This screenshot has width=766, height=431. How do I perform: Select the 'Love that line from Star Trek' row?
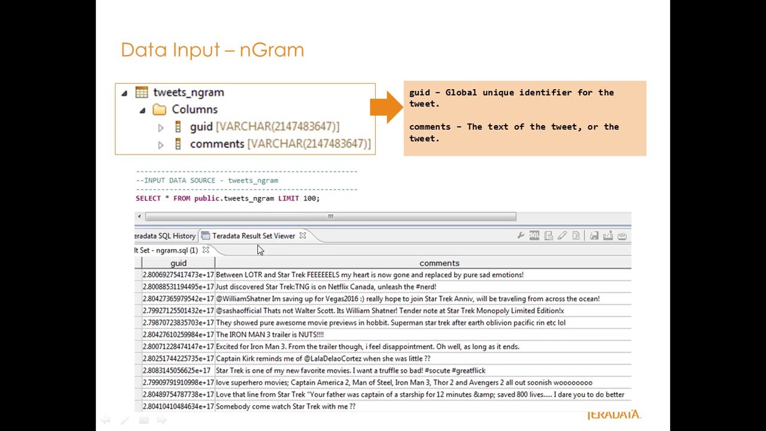[x=383, y=394]
